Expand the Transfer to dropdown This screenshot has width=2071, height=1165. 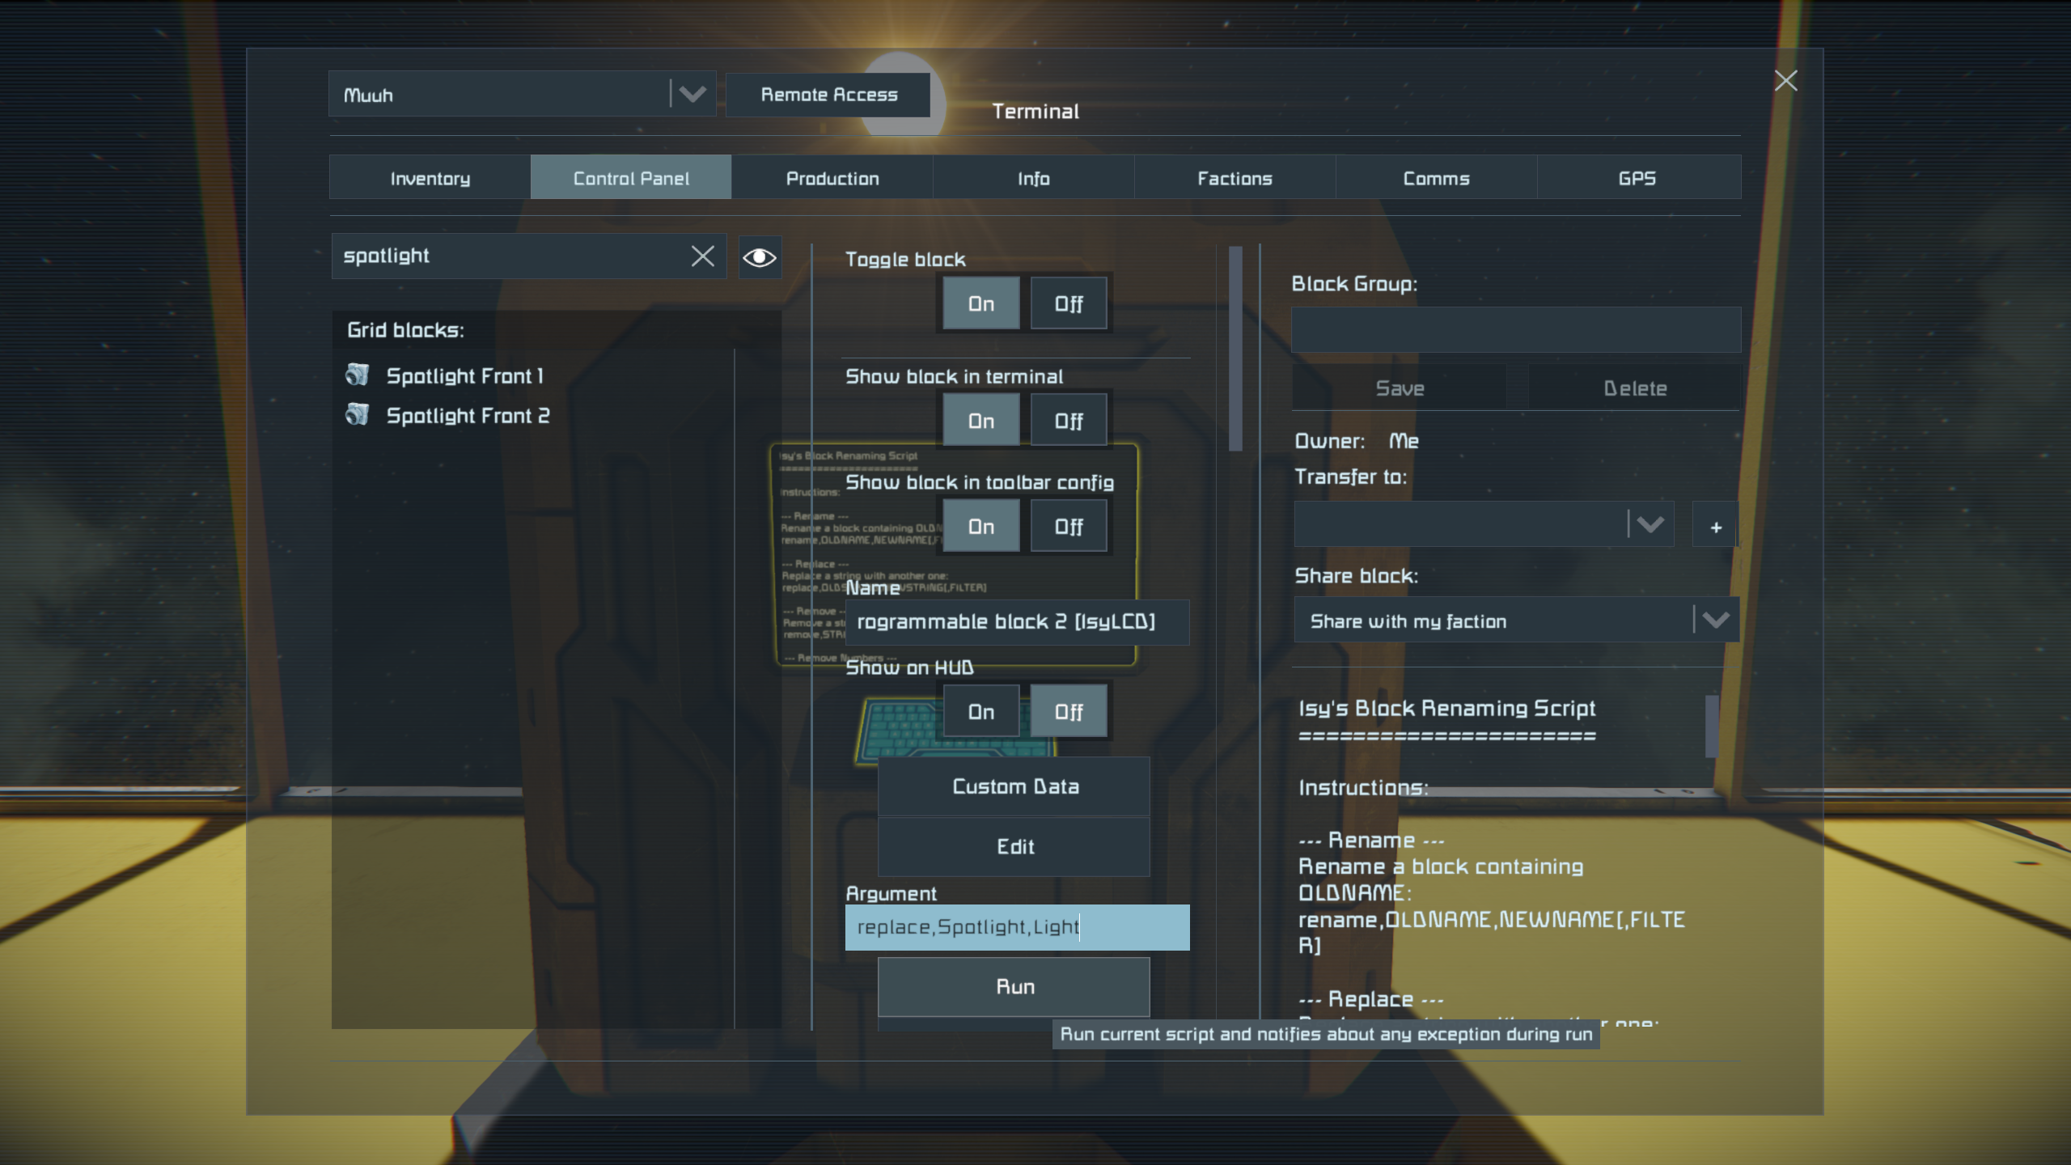pyautogui.click(x=1650, y=525)
